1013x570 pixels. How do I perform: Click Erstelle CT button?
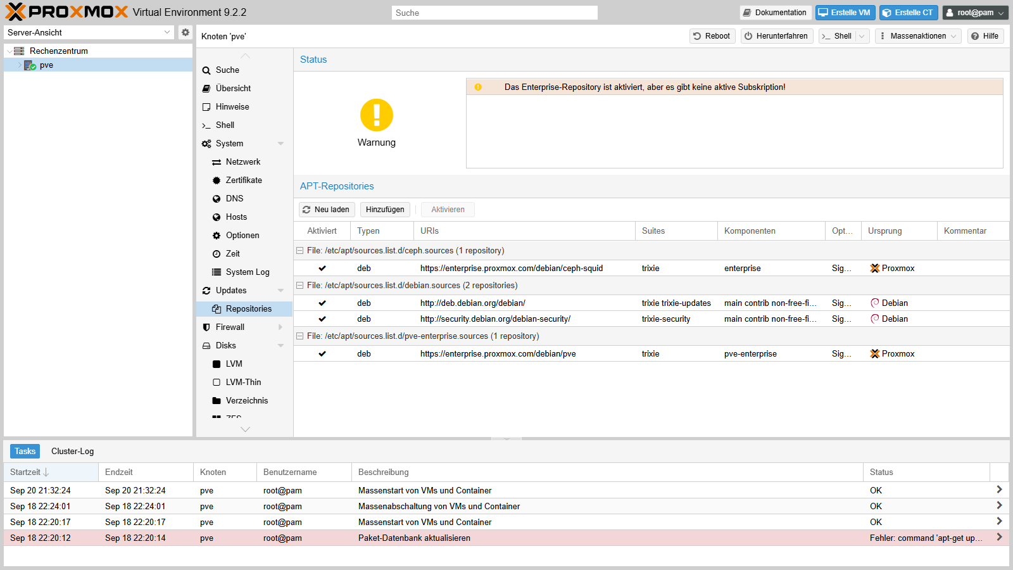click(x=908, y=13)
